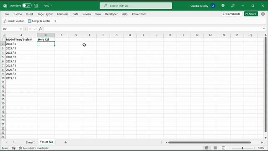Open the Developer tab
268x151 pixels.
pos(111,14)
